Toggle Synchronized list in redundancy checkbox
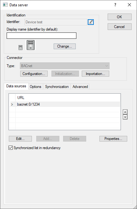The height and width of the screenshot is (209, 137). (x=10, y=148)
